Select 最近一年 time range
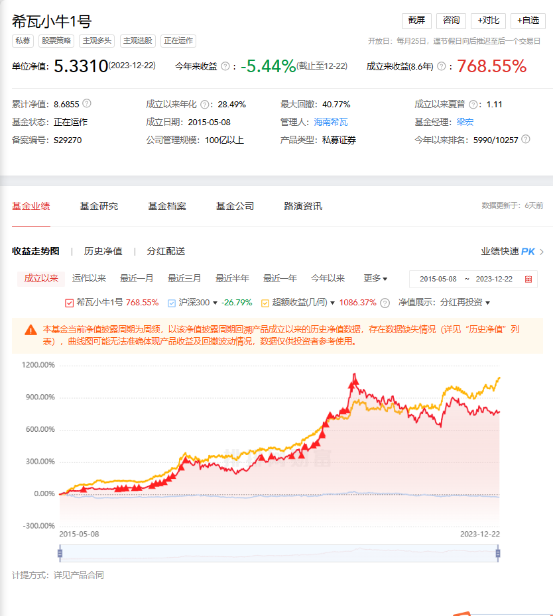The width and height of the screenshot is (553, 616). [x=280, y=279]
